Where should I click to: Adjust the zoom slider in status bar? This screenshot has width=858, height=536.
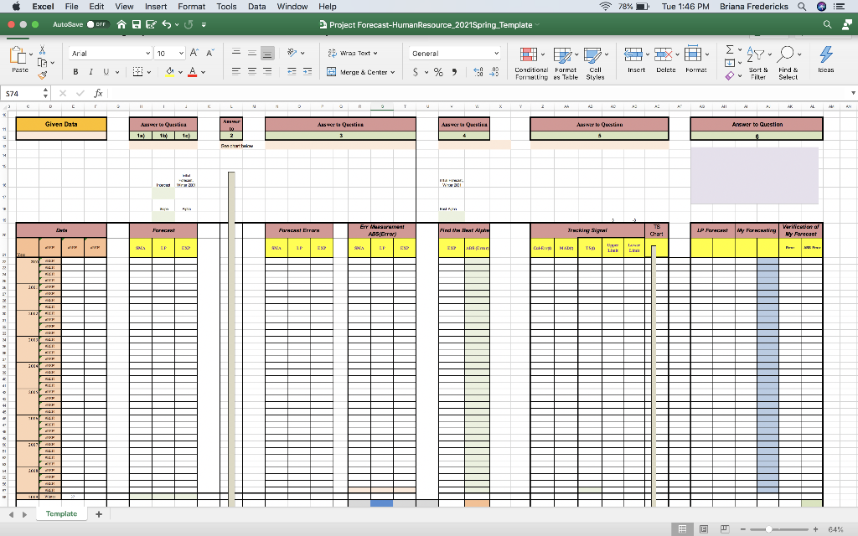[769, 529]
